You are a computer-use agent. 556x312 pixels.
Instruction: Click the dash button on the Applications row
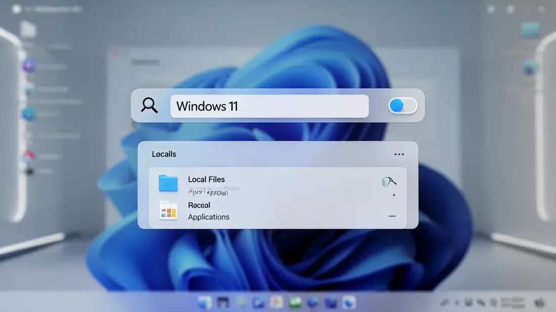392,216
